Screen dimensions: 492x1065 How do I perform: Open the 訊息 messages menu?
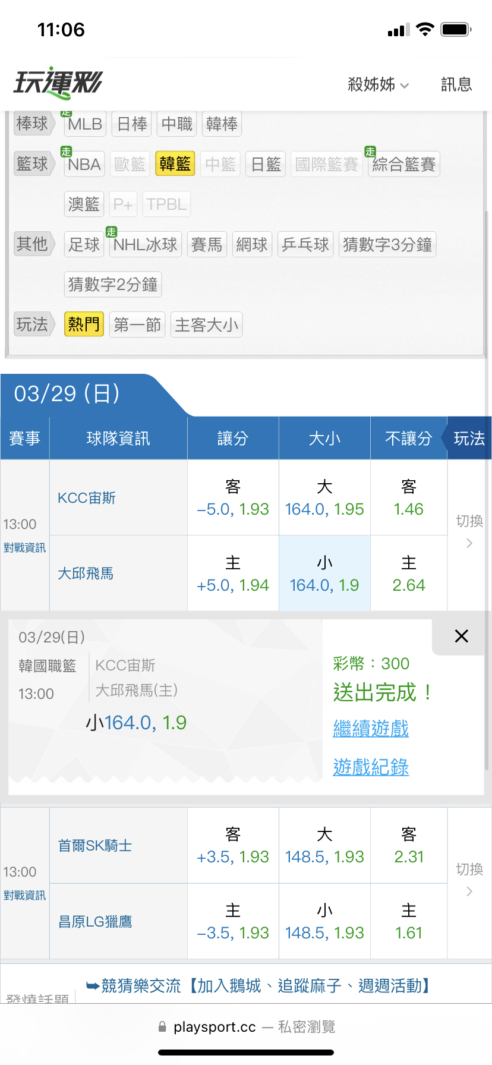[456, 84]
